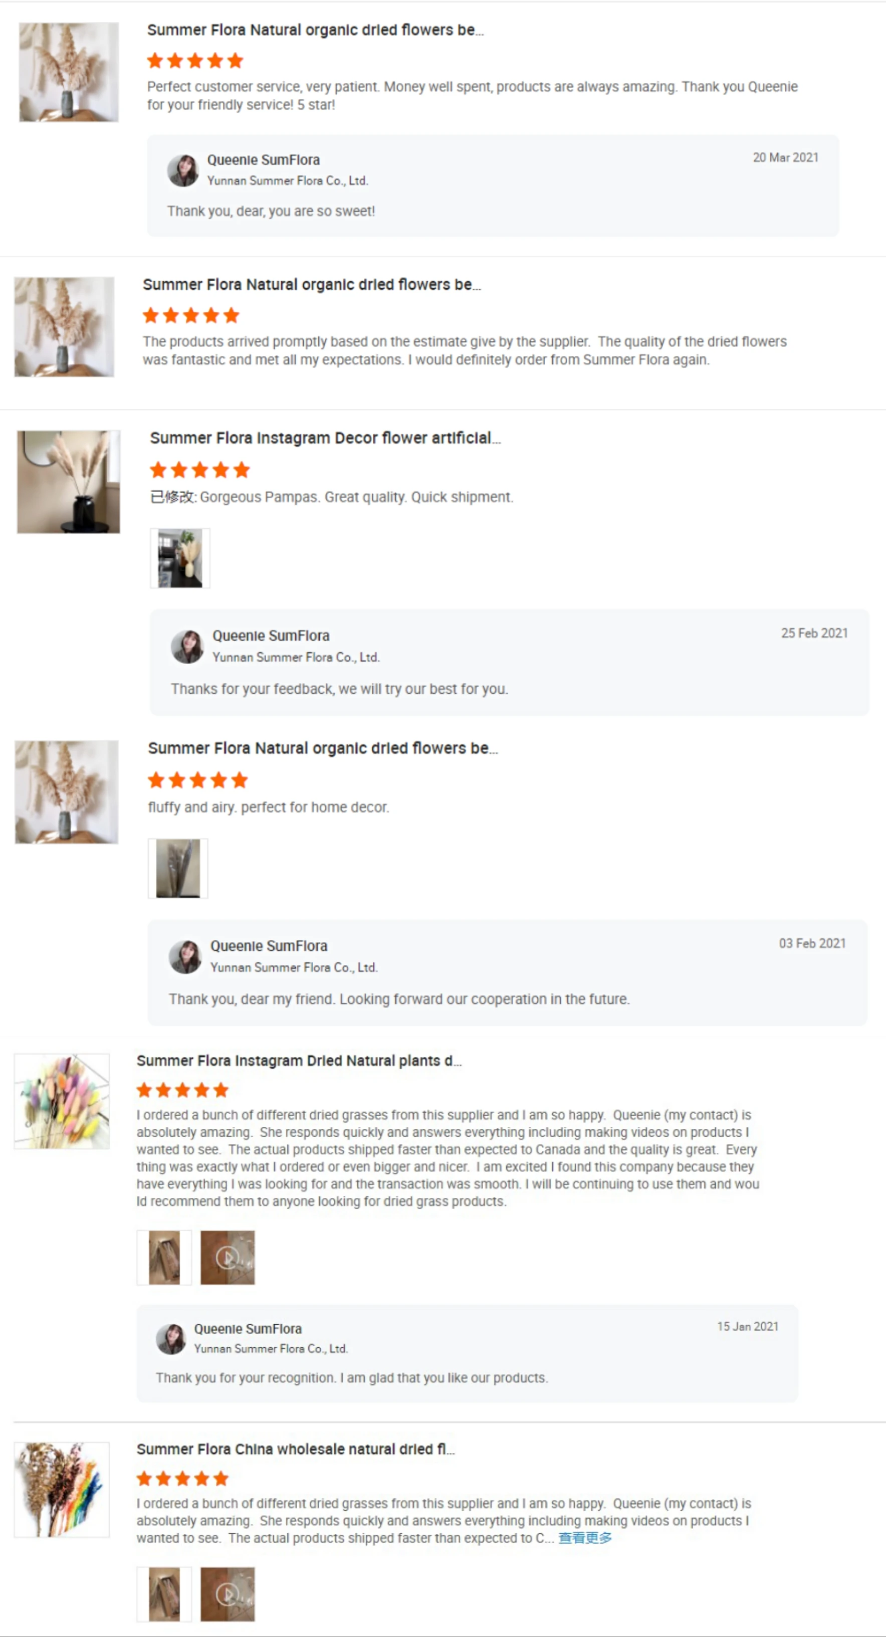Open 'Summer Flora Instagram Dried Natural plants' title
The image size is (886, 1637).
pos(299,1061)
